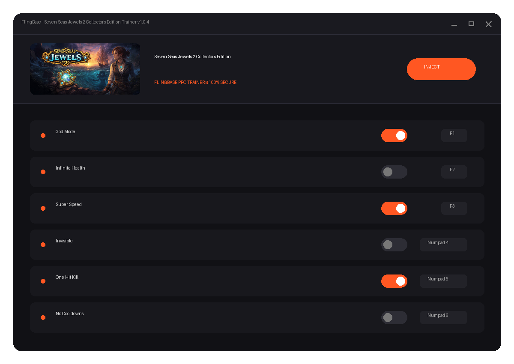Image resolution: width=514 pixels, height=364 pixels.
Task: Turn off One Hit Kill toggle
Action: point(394,281)
